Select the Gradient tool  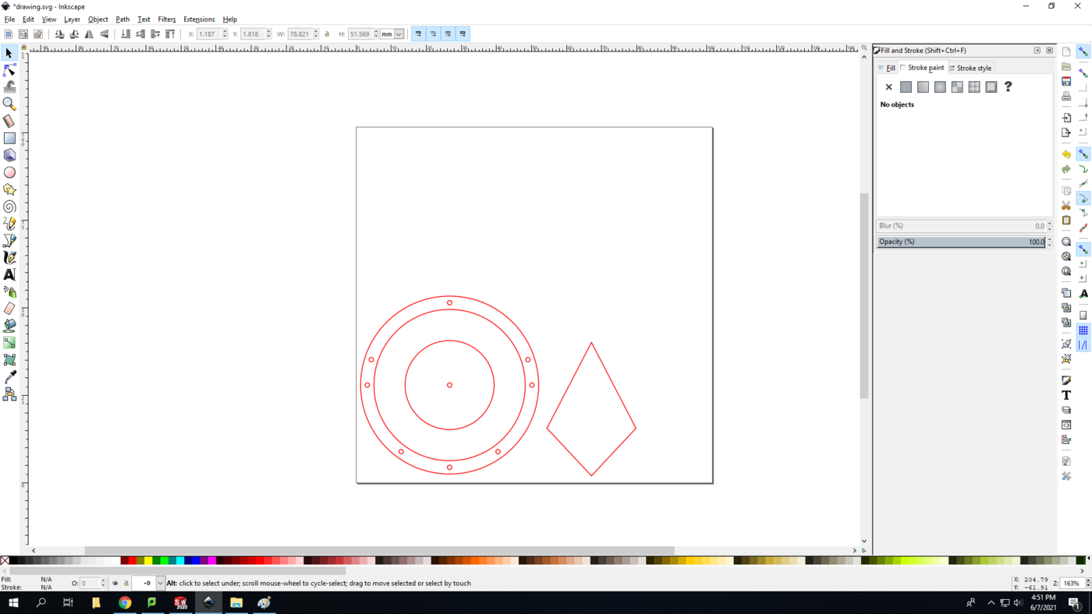tap(9, 343)
